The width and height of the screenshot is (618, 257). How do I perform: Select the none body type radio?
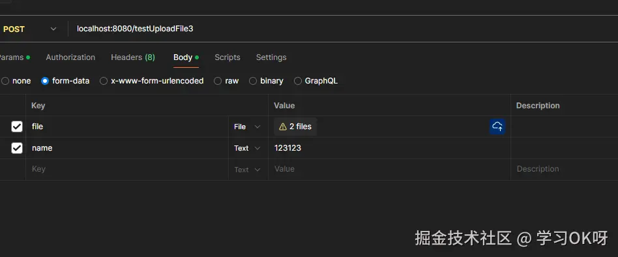5,81
